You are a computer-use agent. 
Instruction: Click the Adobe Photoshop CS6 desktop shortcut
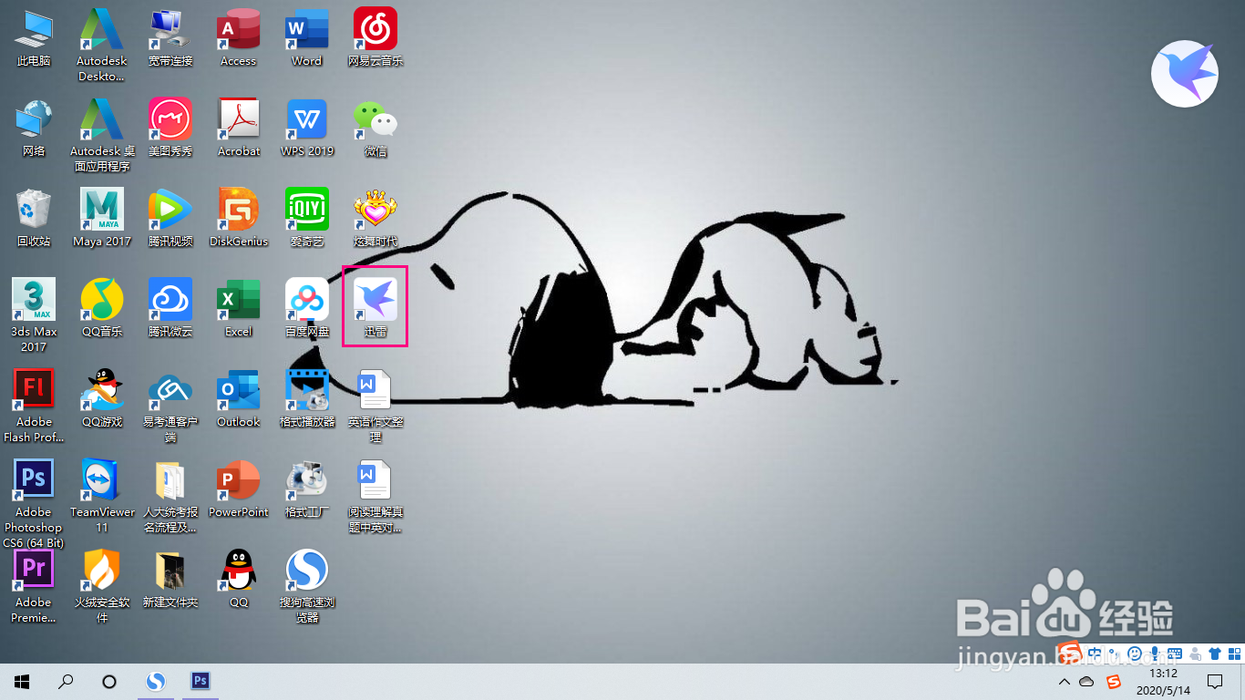[x=34, y=504]
